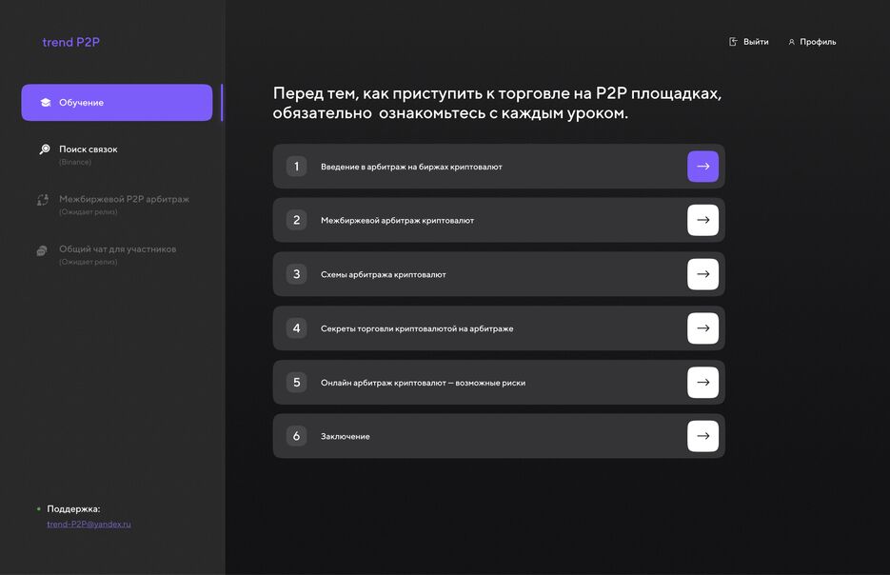Click the user profile icon
Viewport: 890px width, 575px height.
791,42
